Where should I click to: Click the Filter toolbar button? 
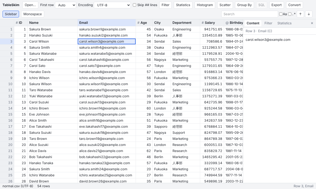point(165,5)
